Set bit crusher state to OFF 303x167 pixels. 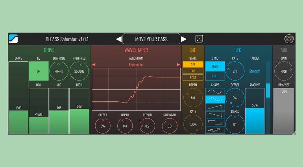pyautogui.click(x=193, y=64)
